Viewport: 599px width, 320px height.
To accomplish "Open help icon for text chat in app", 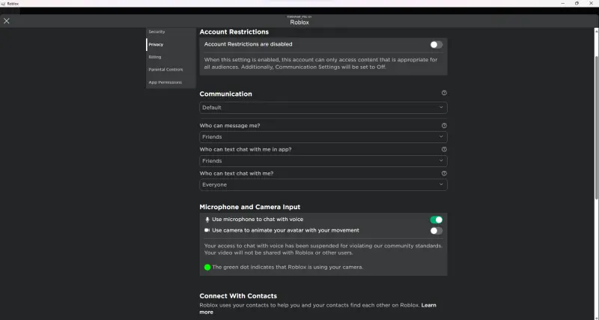I will click(x=444, y=149).
